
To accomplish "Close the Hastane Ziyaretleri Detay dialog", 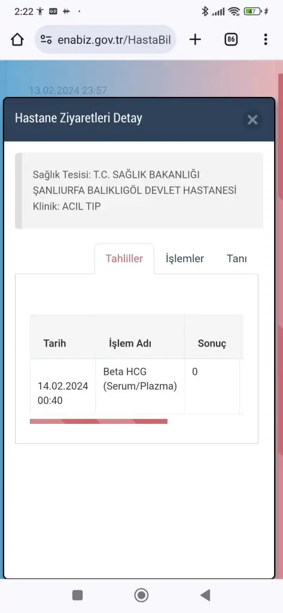I will click(x=252, y=120).
